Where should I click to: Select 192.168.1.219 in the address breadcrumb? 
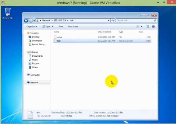tap(60, 20)
